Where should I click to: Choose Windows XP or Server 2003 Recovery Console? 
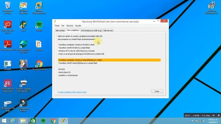pos(76,51)
